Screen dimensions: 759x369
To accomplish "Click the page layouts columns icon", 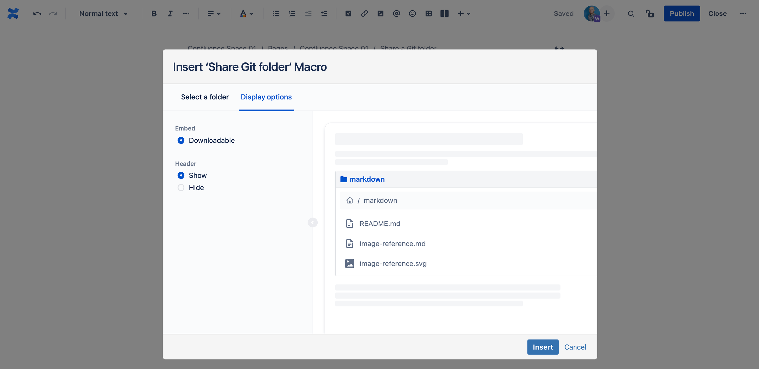I will click(444, 13).
